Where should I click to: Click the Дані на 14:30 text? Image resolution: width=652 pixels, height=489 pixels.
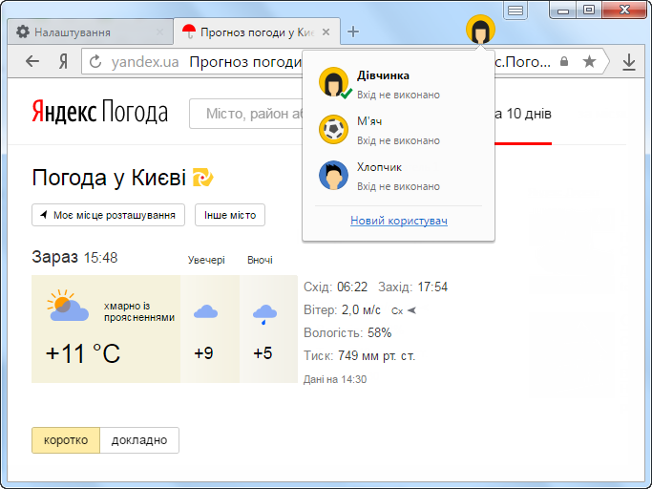coord(335,379)
